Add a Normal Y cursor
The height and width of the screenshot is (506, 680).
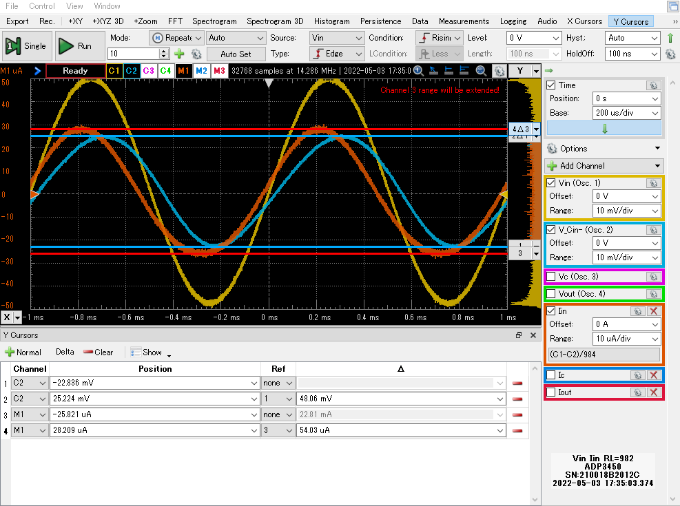pyautogui.click(x=23, y=352)
